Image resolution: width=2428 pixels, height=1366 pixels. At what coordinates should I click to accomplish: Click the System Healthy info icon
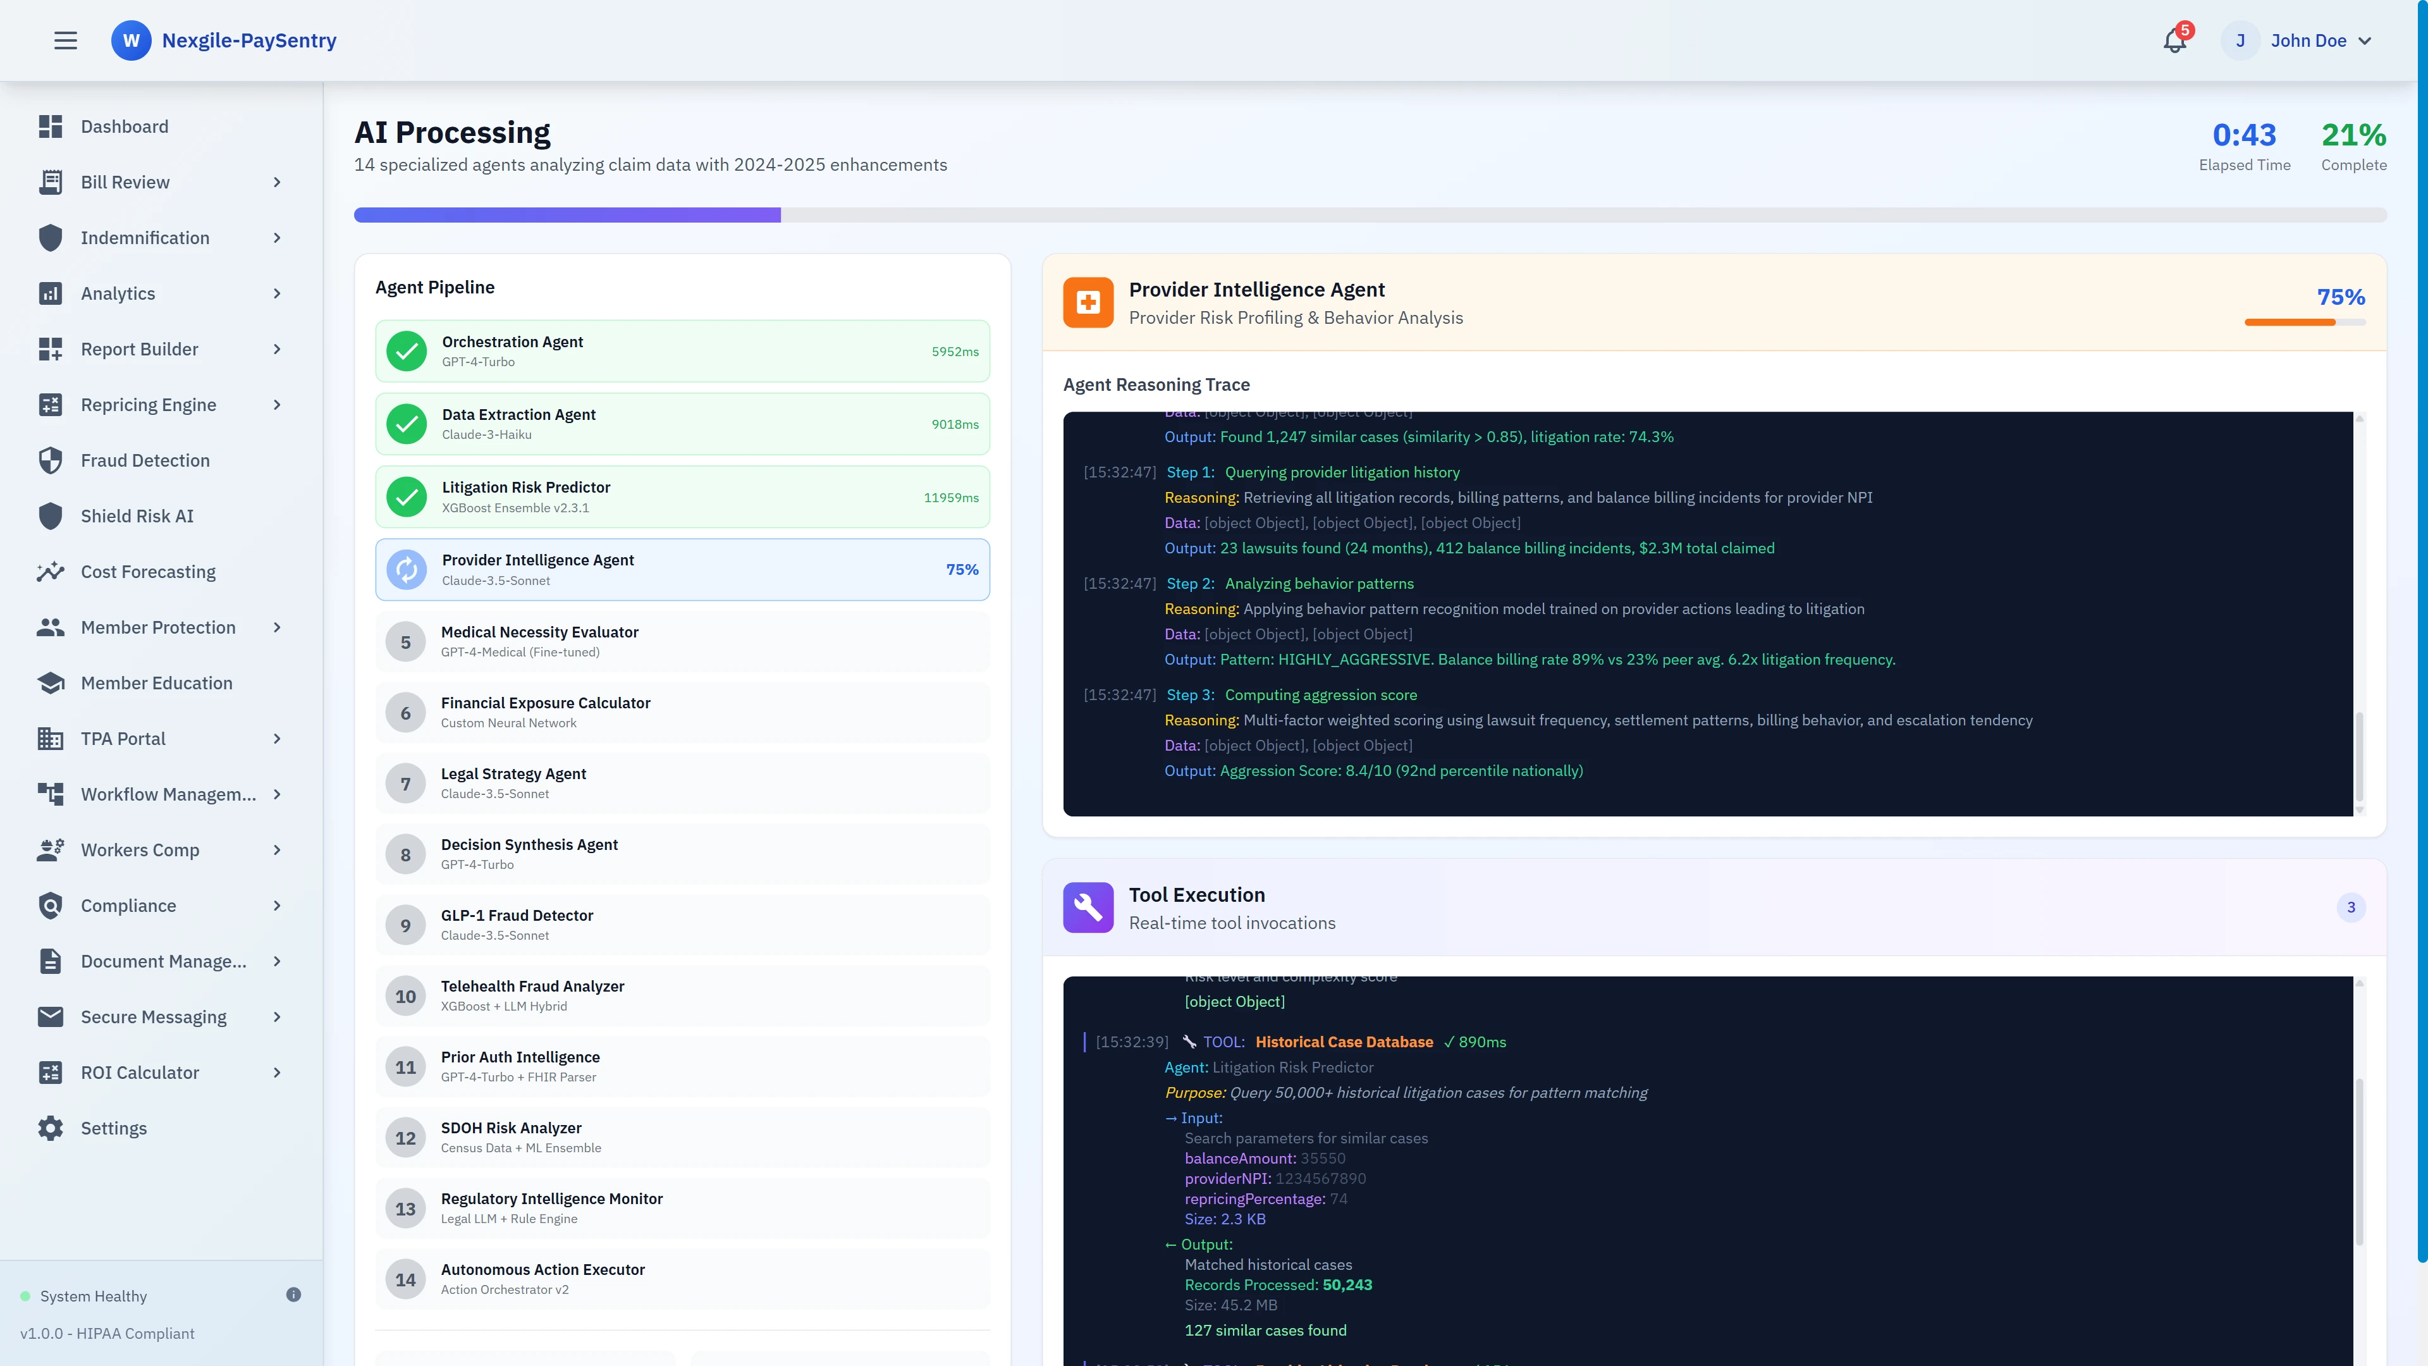[x=293, y=1295]
